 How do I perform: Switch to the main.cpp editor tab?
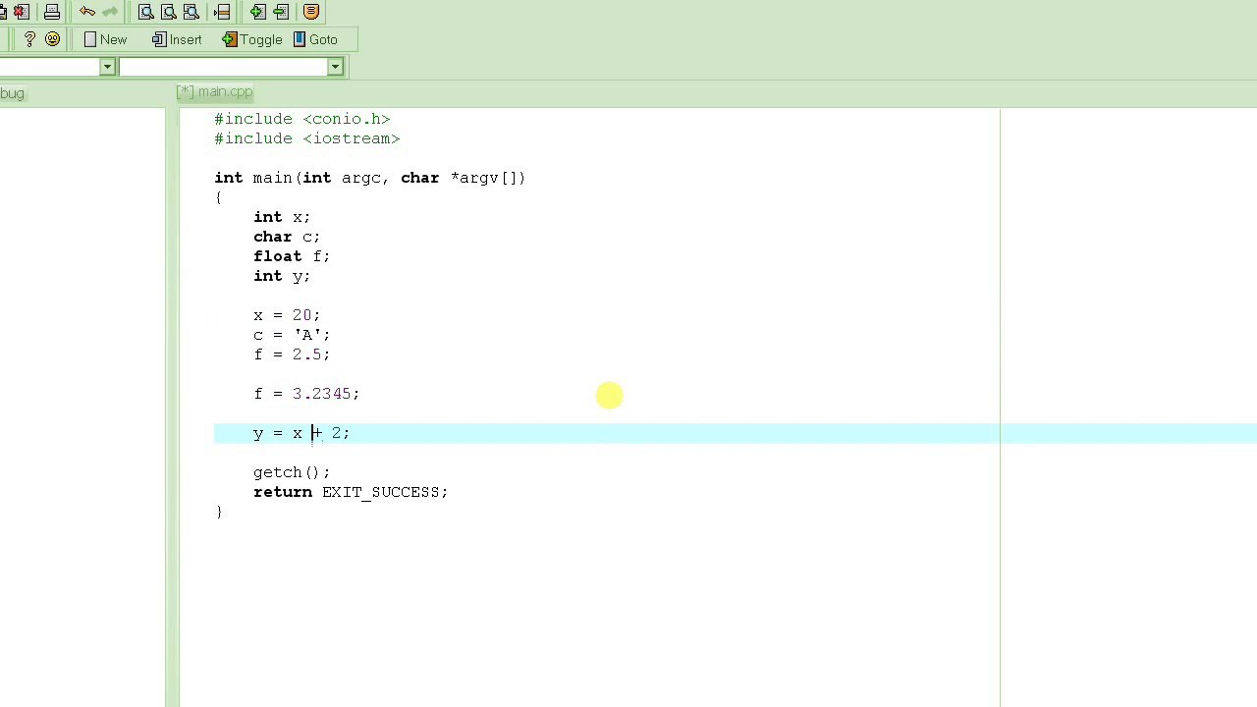tap(215, 92)
